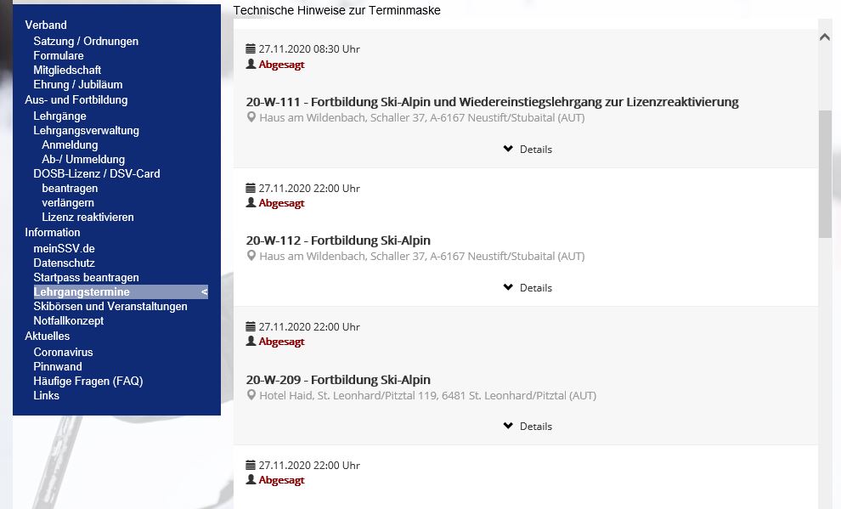Open Startpass beantragen page
This screenshot has width=841, height=509.
[x=86, y=278]
